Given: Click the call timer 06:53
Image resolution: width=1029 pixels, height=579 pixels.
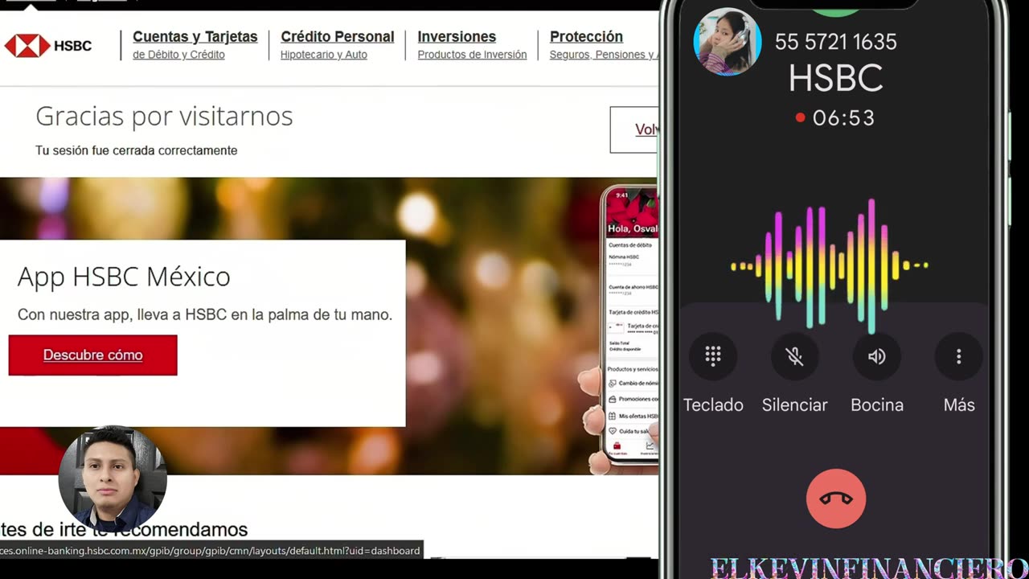Looking at the screenshot, I should [843, 118].
